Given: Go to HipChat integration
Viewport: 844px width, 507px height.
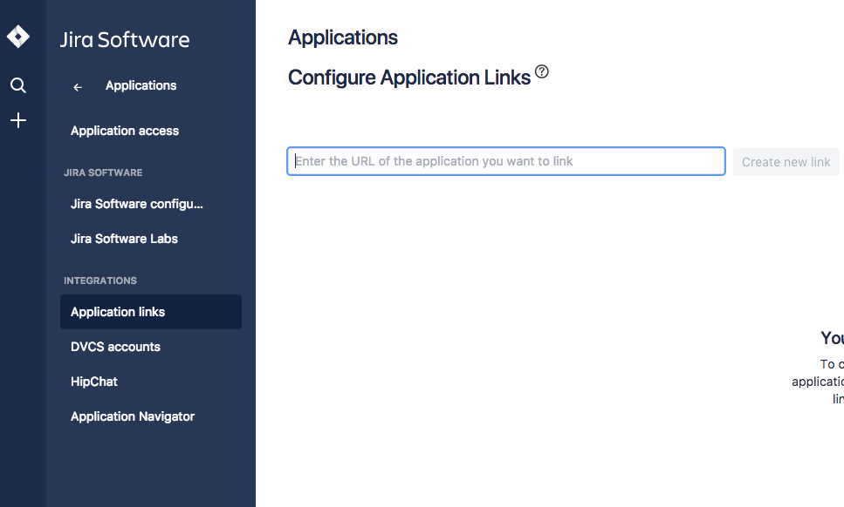Looking at the screenshot, I should 94,382.
